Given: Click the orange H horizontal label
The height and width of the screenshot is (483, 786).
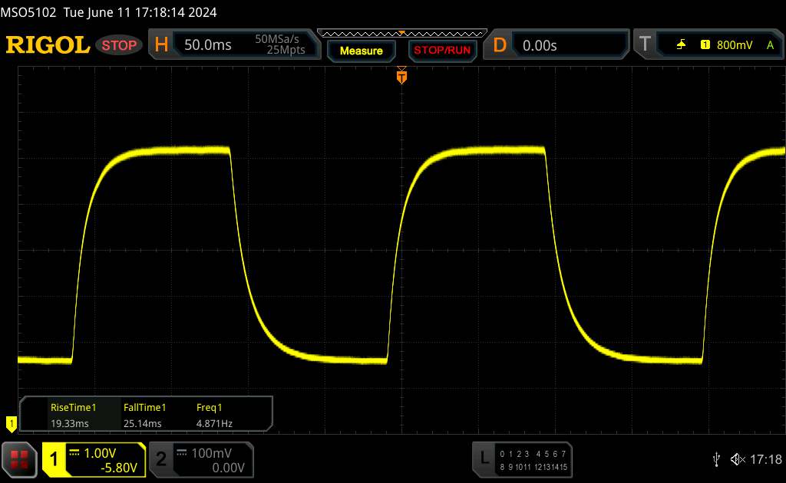Looking at the screenshot, I should pyautogui.click(x=161, y=45).
